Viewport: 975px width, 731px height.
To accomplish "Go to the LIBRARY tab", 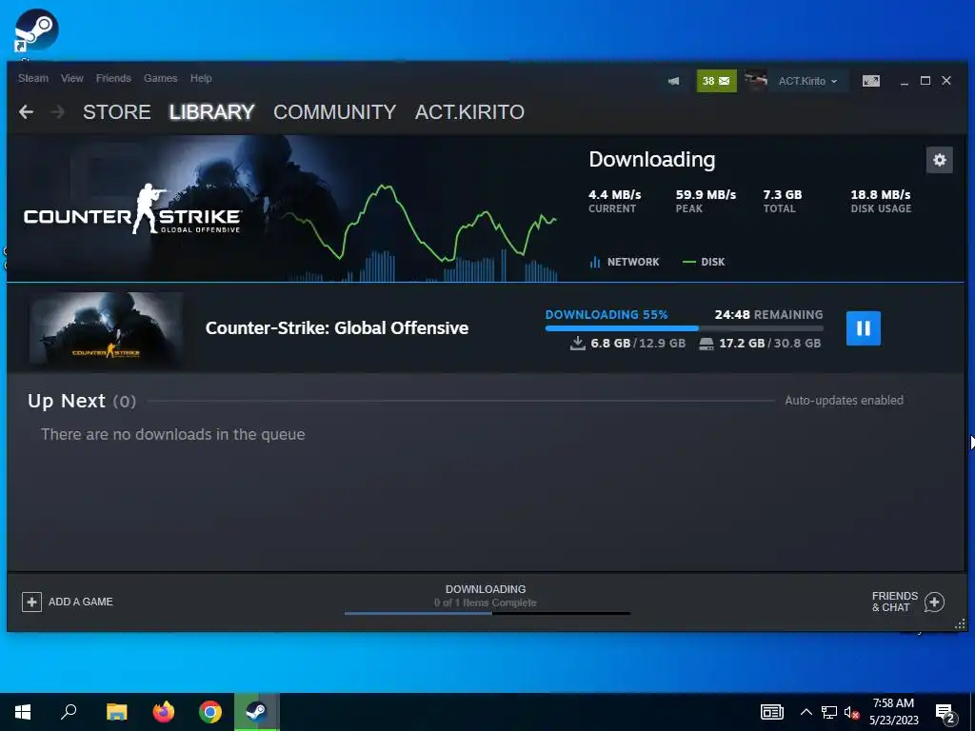I will coord(212,112).
